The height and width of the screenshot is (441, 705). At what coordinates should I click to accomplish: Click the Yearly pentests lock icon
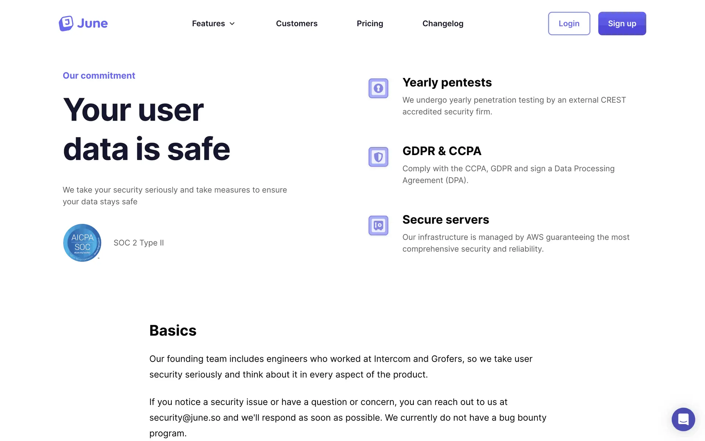click(x=378, y=88)
